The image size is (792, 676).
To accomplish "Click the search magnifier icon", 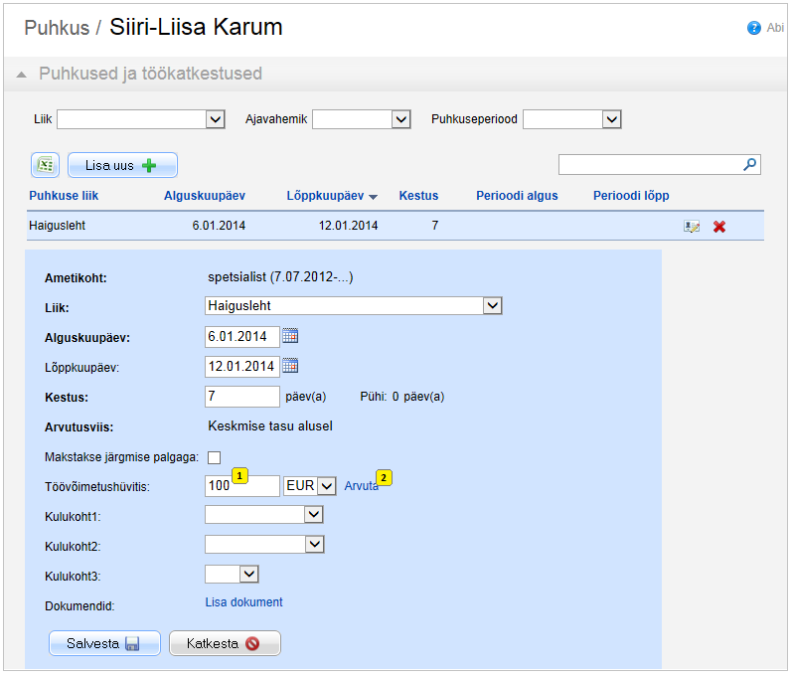I will coord(751,165).
